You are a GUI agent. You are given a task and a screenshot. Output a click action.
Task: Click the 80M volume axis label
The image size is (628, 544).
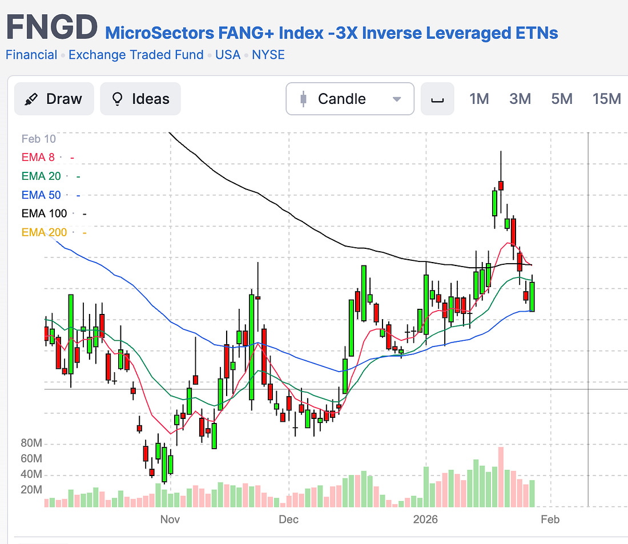click(31, 443)
